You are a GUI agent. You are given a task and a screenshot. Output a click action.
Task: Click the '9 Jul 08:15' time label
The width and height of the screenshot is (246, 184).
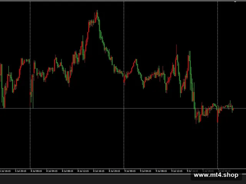pos(161,171)
